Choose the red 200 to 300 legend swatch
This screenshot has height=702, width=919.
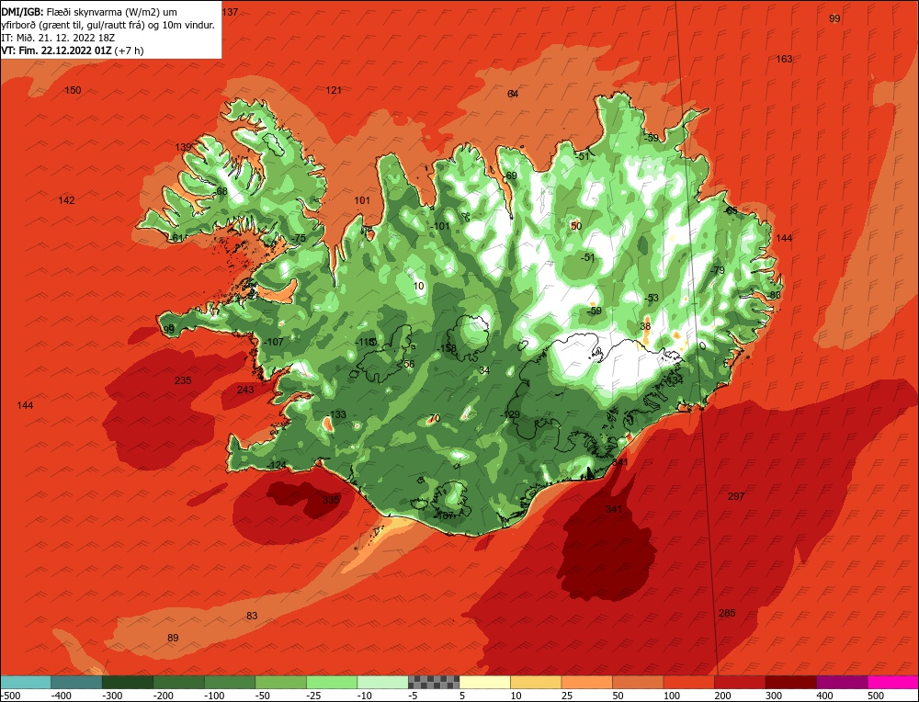[740, 682]
